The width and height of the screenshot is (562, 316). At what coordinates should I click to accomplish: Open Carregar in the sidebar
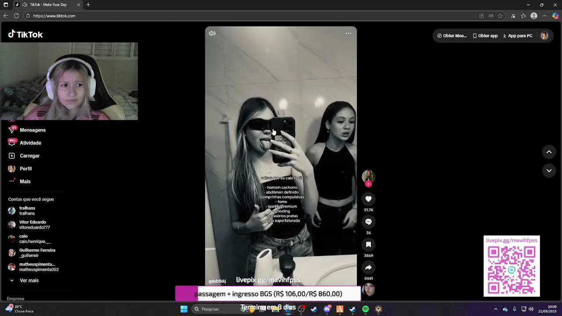[29, 156]
